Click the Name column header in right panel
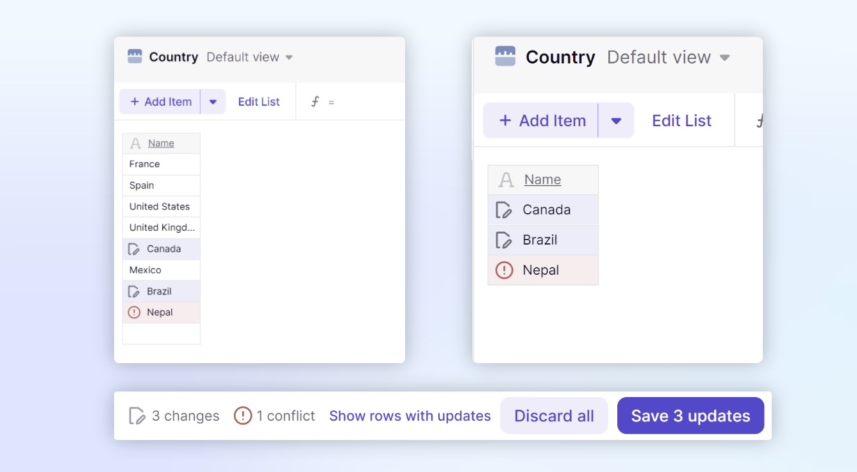 543,180
